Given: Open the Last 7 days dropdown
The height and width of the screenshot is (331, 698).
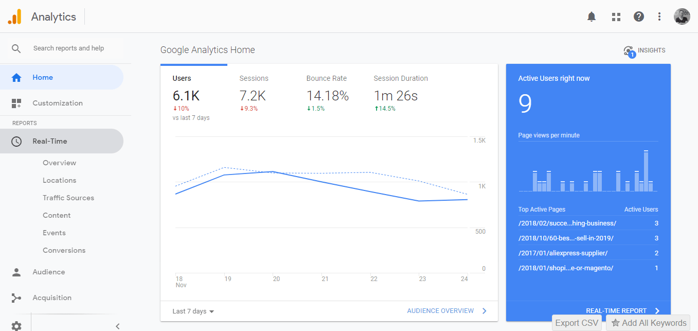Looking at the screenshot, I should tap(193, 311).
